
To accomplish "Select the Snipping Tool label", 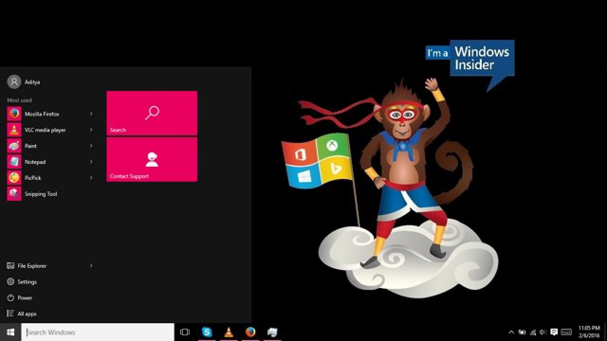I will pyautogui.click(x=41, y=194).
